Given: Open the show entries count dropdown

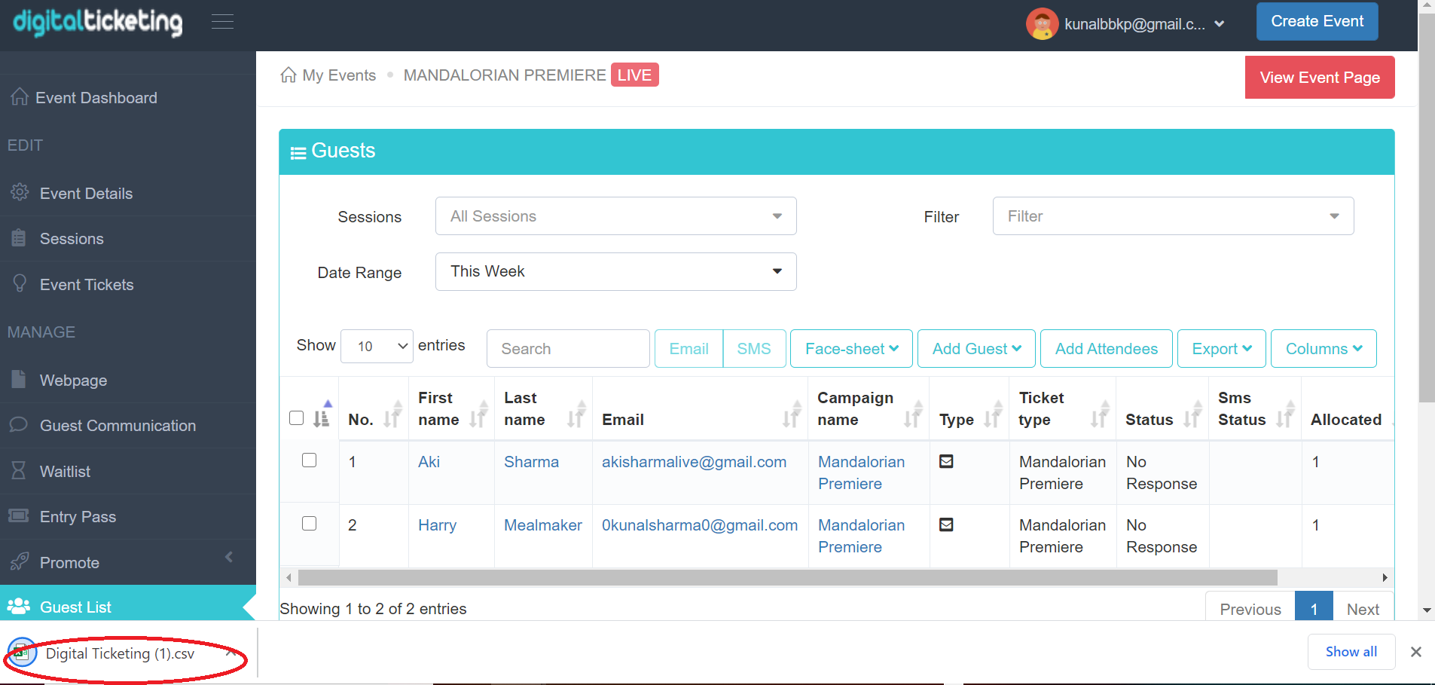Looking at the screenshot, I should (377, 346).
